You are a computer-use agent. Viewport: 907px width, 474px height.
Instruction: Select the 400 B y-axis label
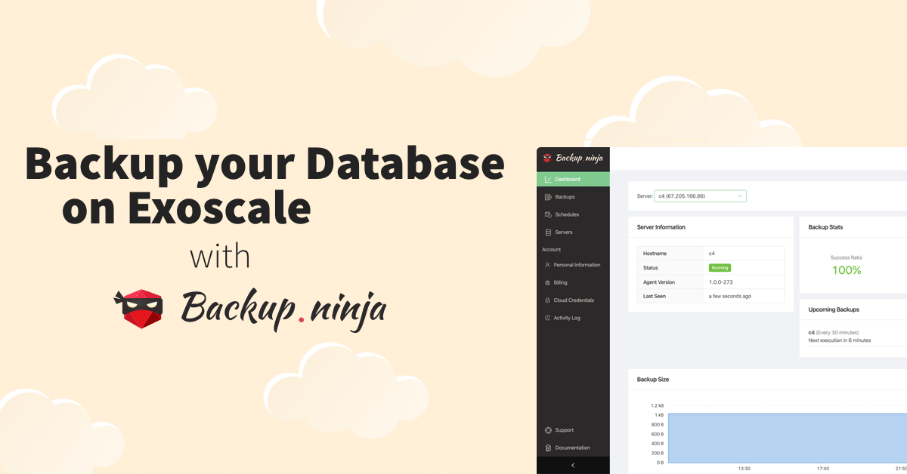[x=658, y=444]
